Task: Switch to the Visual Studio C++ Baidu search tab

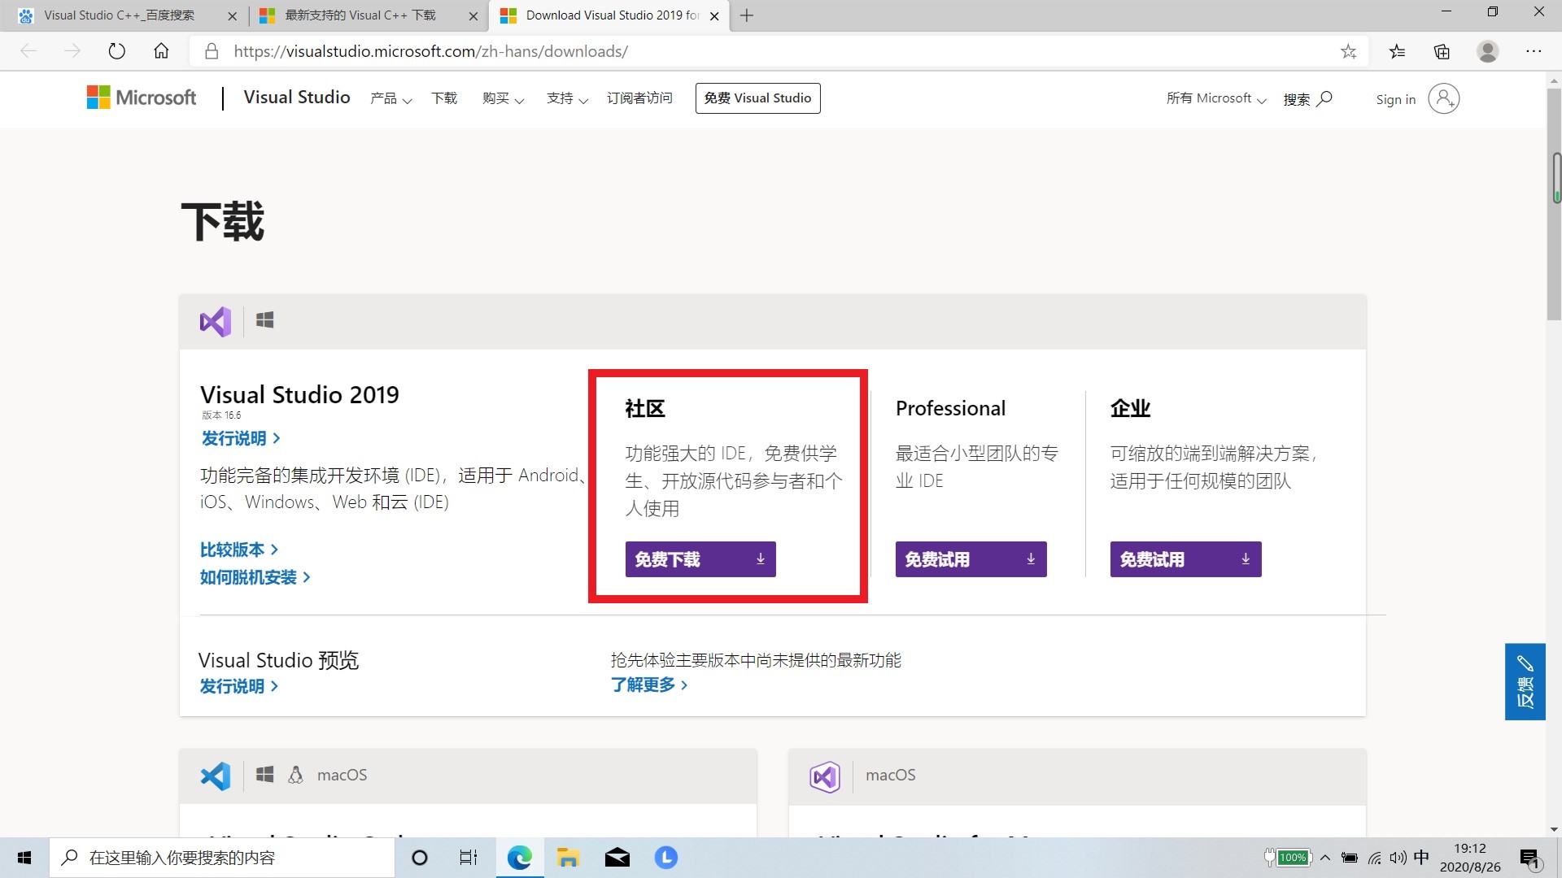Action: pos(122,15)
